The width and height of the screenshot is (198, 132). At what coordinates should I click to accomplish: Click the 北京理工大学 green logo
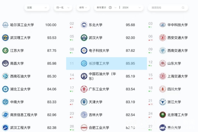point(162,115)
